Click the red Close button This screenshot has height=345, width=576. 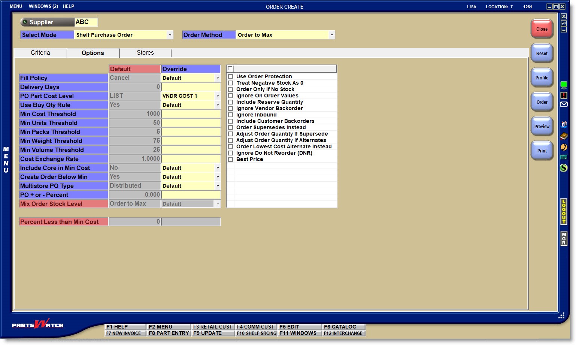coord(542,29)
